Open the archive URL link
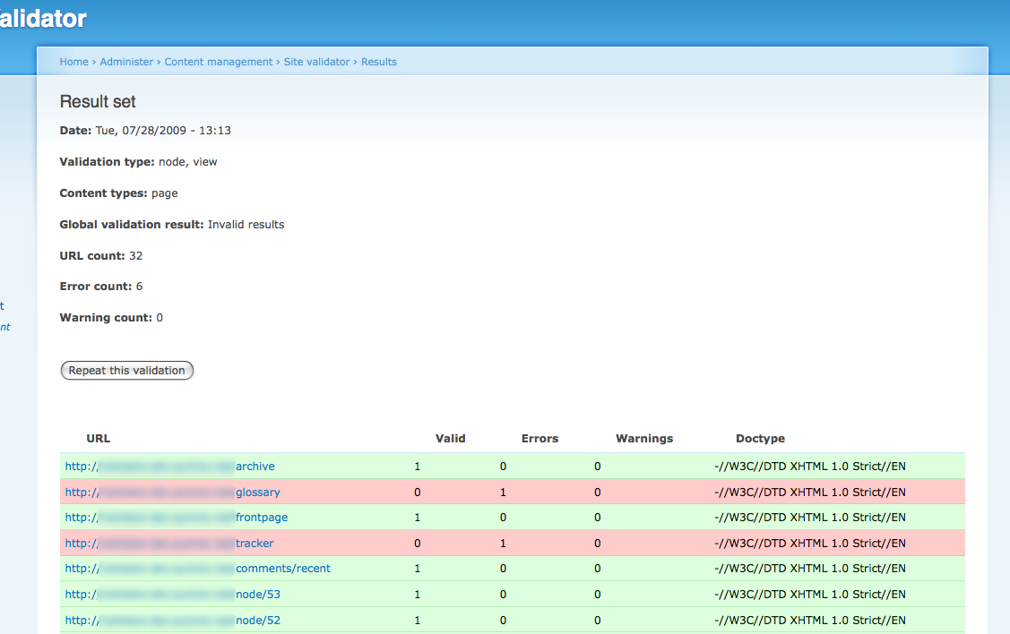Screen dimensions: 1010x634 coord(170,466)
